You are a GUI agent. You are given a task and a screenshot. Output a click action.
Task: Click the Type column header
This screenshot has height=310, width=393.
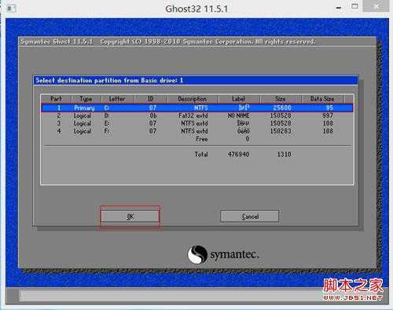pos(86,99)
